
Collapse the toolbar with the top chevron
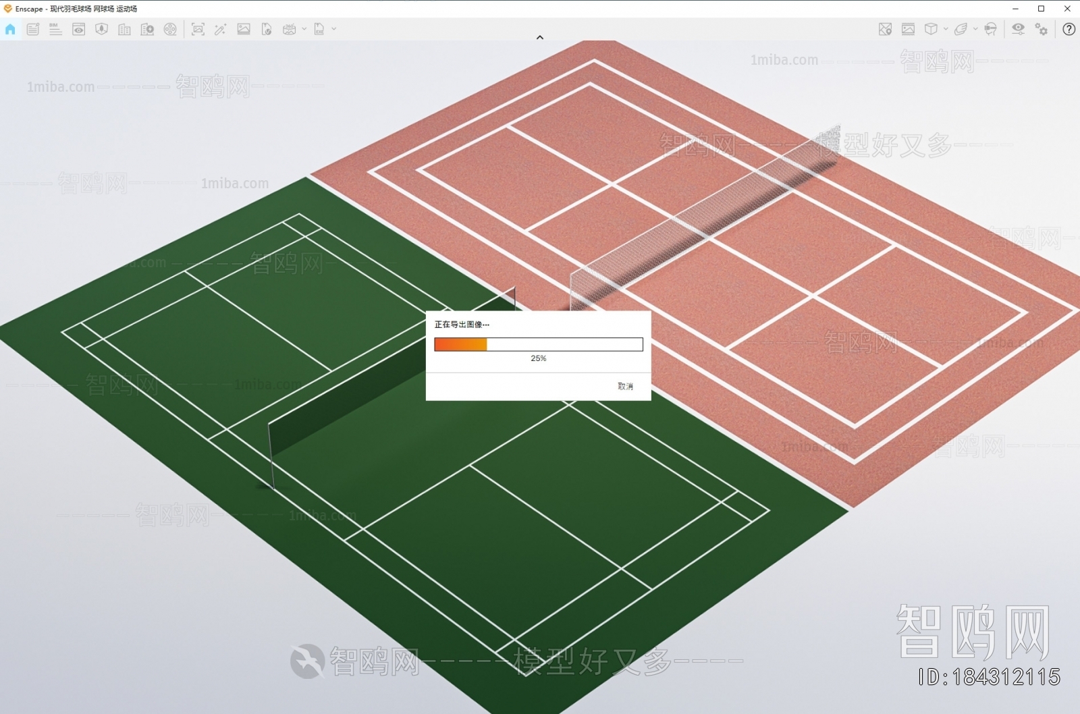coord(539,38)
